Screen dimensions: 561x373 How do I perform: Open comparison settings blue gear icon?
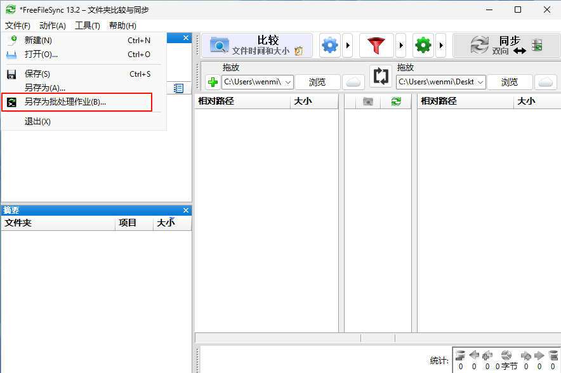(x=330, y=46)
